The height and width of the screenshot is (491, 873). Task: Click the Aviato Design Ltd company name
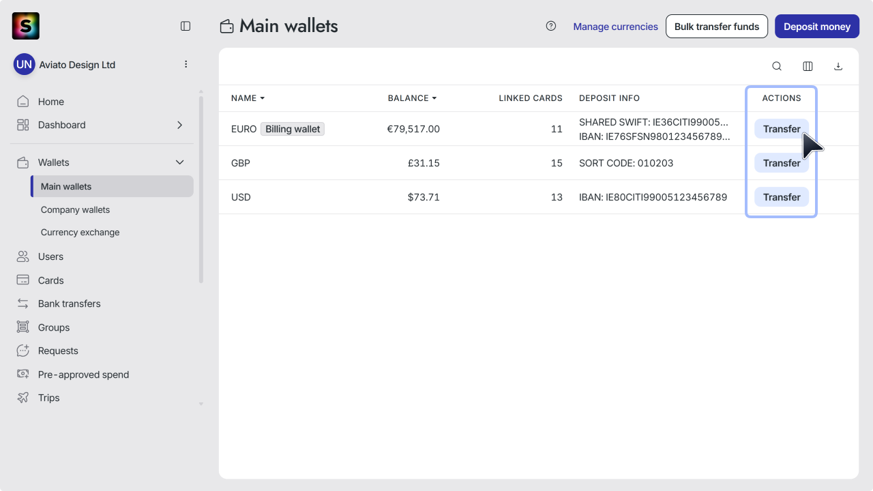77,65
